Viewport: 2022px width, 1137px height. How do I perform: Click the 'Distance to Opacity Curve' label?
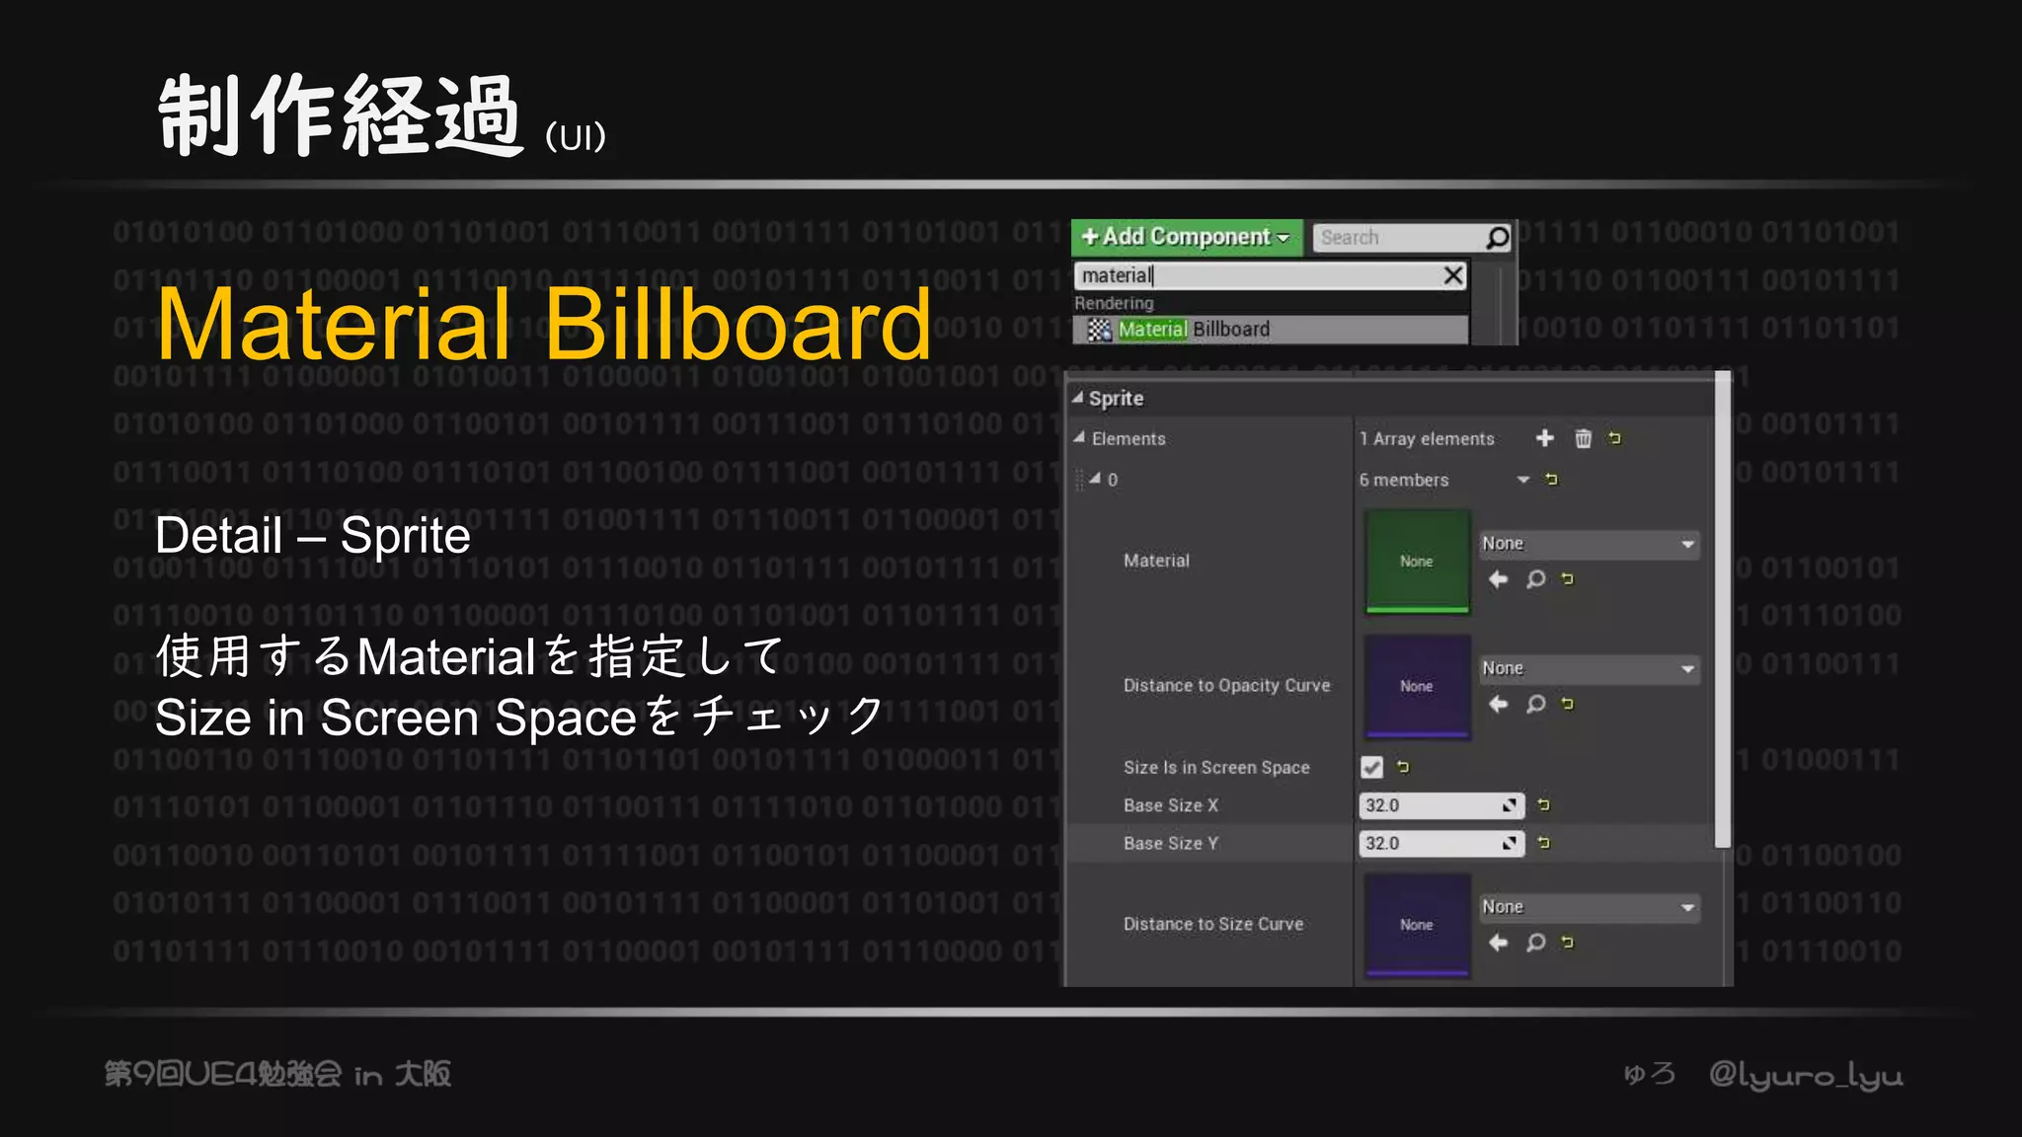coord(1226,686)
